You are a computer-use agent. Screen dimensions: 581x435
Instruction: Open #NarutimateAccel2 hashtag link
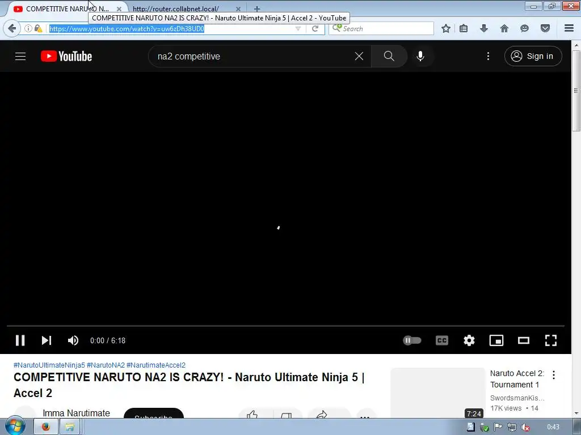tap(156, 365)
